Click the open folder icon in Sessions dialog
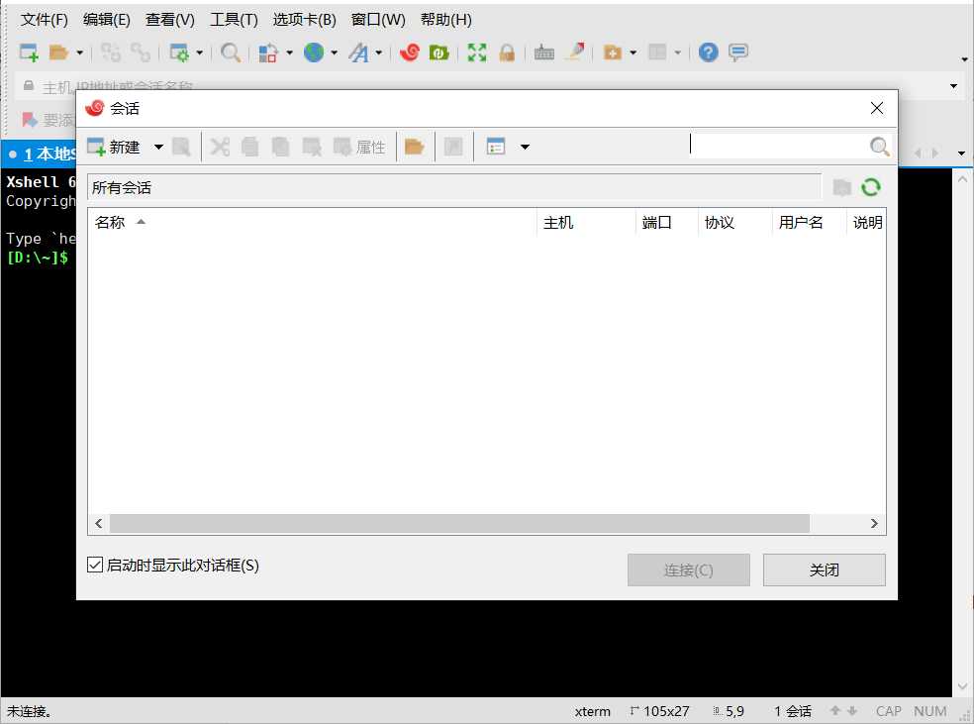 click(414, 148)
